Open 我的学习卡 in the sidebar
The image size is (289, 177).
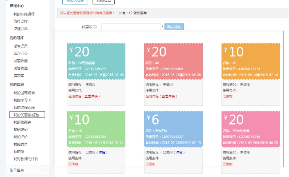[x=22, y=100]
